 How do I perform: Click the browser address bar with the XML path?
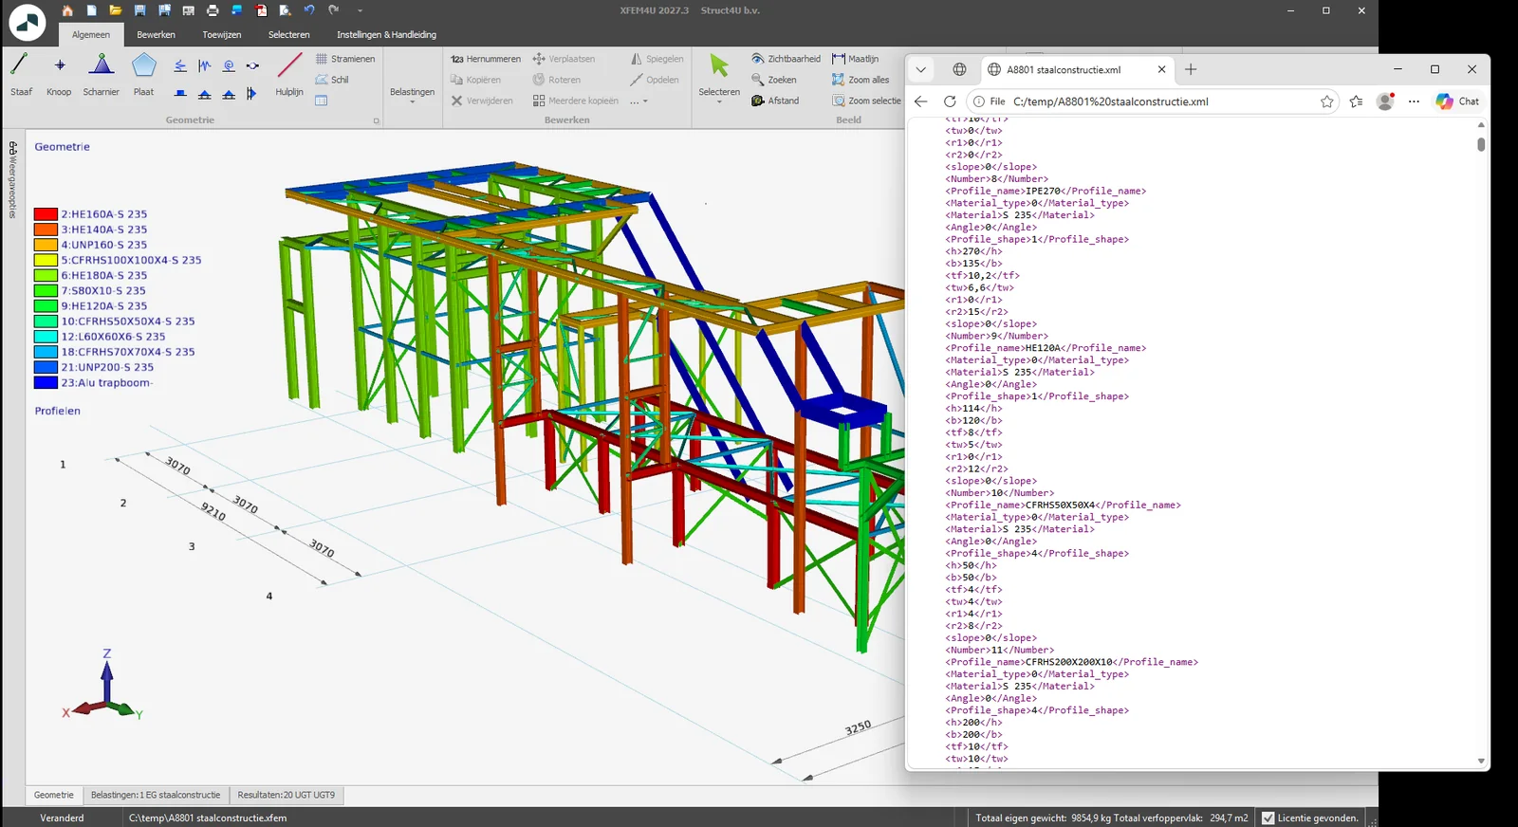[x=1152, y=101]
